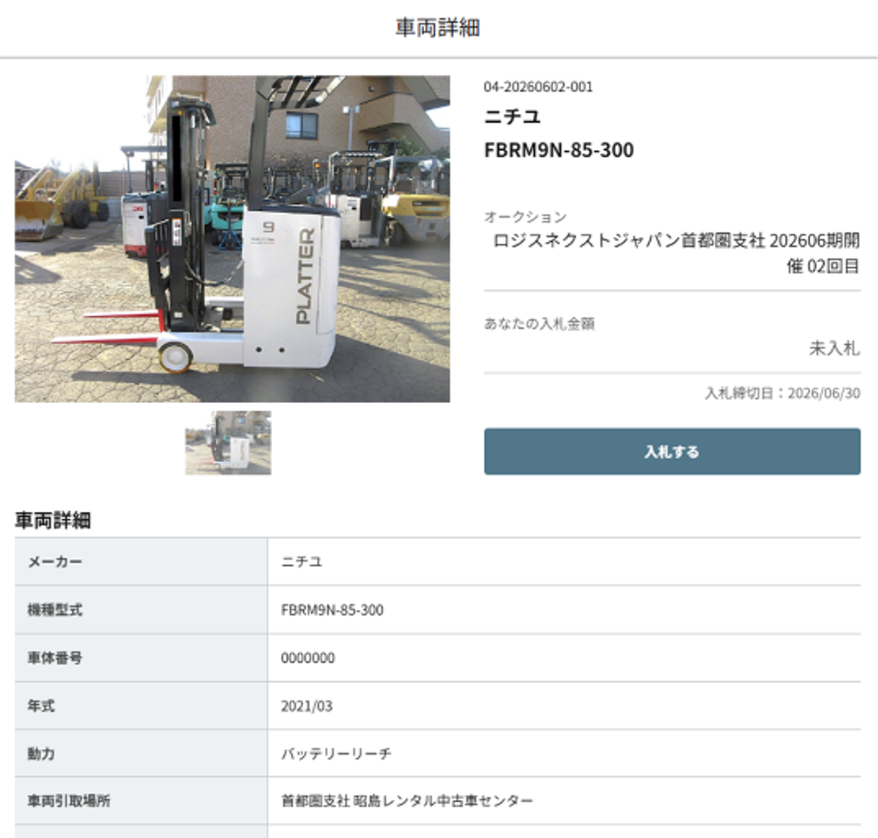Click the FBRM9N-85-300 model heading

click(x=559, y=150)
